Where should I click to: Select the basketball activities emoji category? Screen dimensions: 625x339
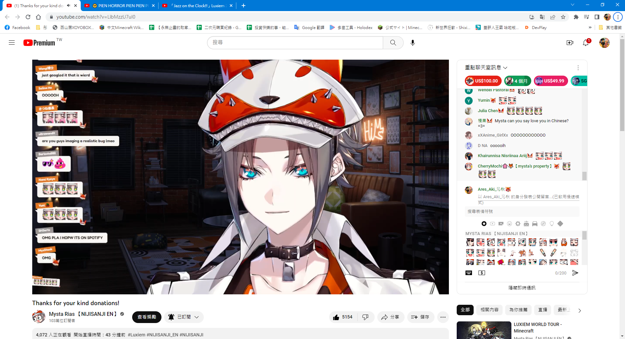click(543, 224)
